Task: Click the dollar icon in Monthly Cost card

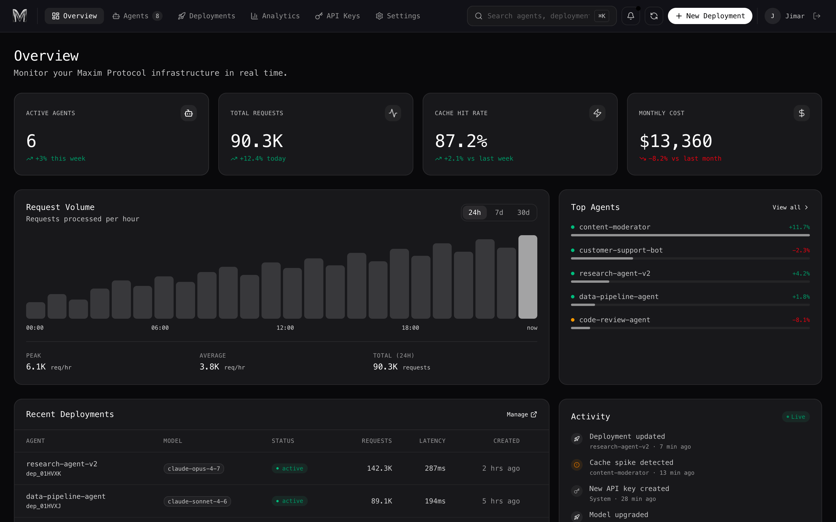Action: (801, 113)
